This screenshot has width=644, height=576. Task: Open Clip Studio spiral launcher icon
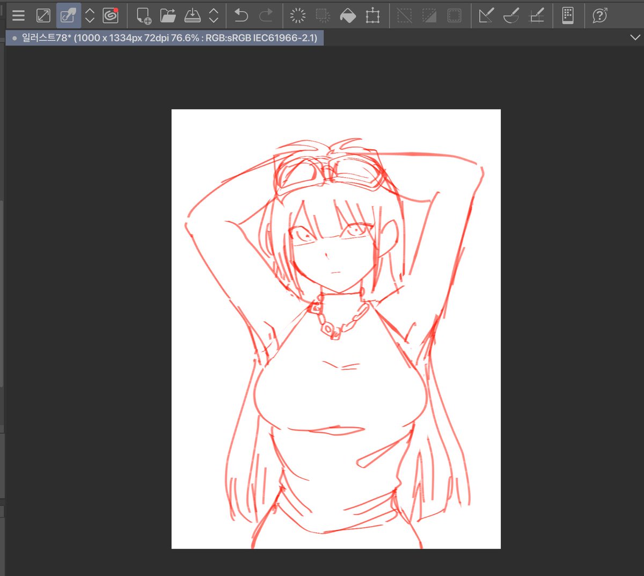tap(111, 16)
